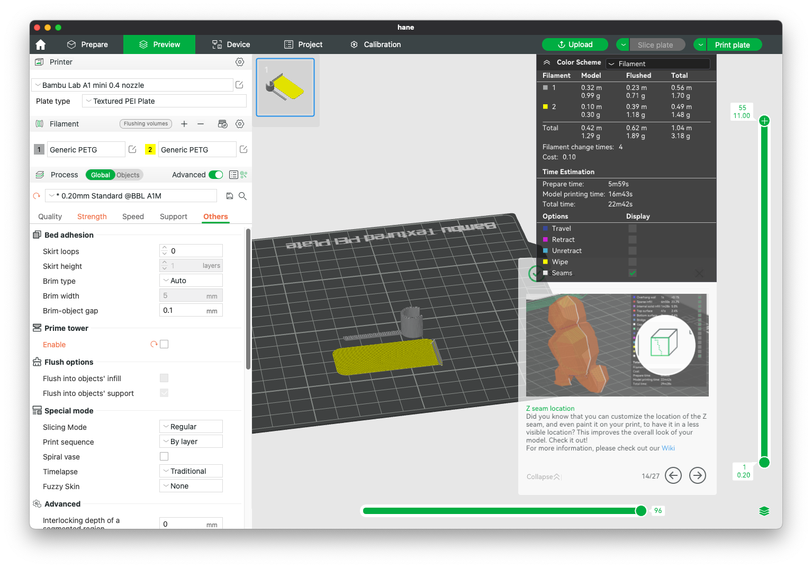Save the process preset with disk icon
Viewport: 812px width, 568px height.
[230, 196]
